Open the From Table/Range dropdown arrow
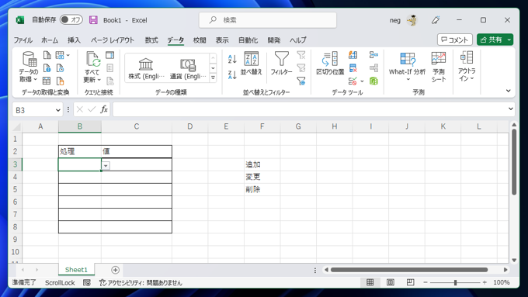This screenshot has height=297, width=528. [68, 55]
